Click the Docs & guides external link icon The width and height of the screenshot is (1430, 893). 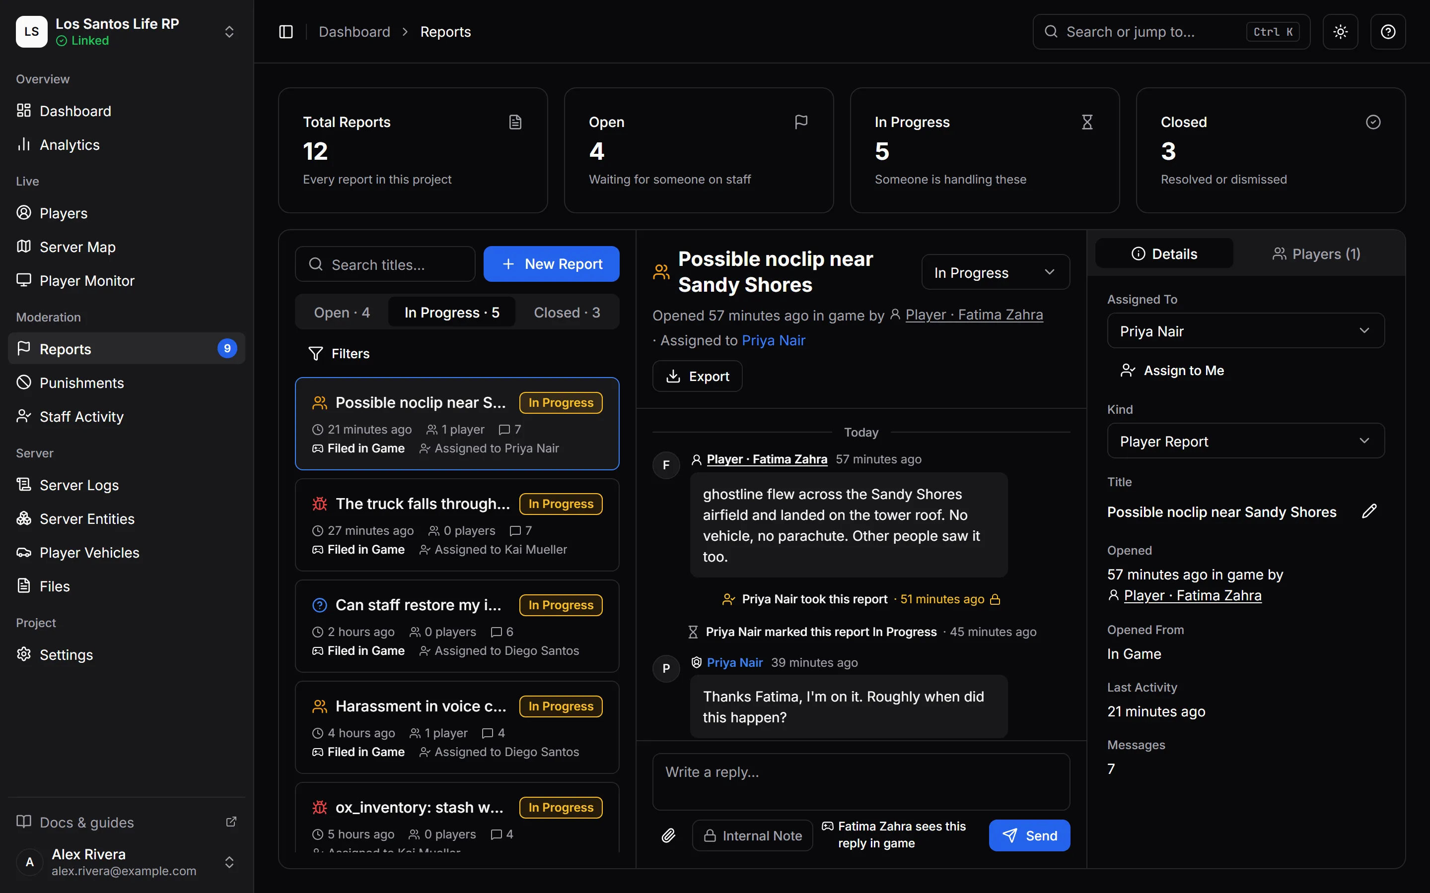click(231, 822)
